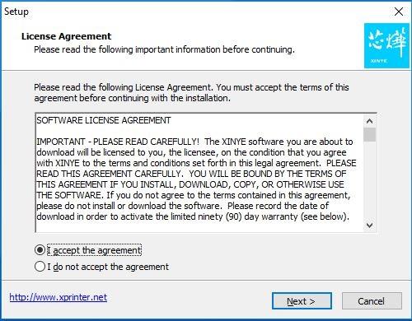Click the License Agreement header title
Screen dimensions: 412x321
67,36
